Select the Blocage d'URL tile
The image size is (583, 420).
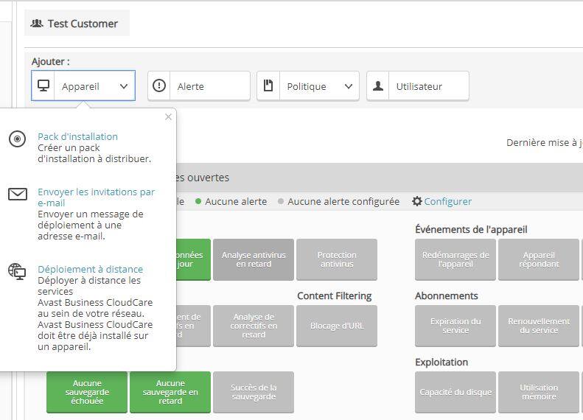(x=337, y=326)
